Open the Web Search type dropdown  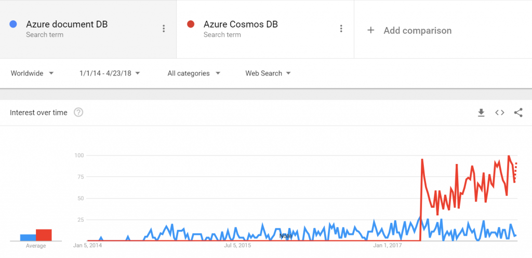(x=268, y=73)
